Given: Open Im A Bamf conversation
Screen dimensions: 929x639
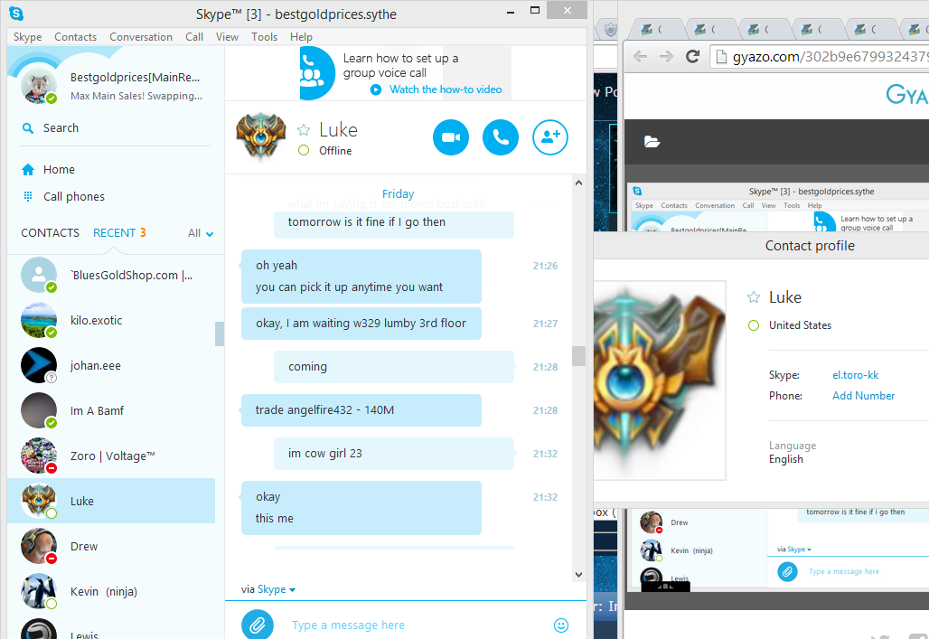Looking at the screenshot, I should click(111, 410).
